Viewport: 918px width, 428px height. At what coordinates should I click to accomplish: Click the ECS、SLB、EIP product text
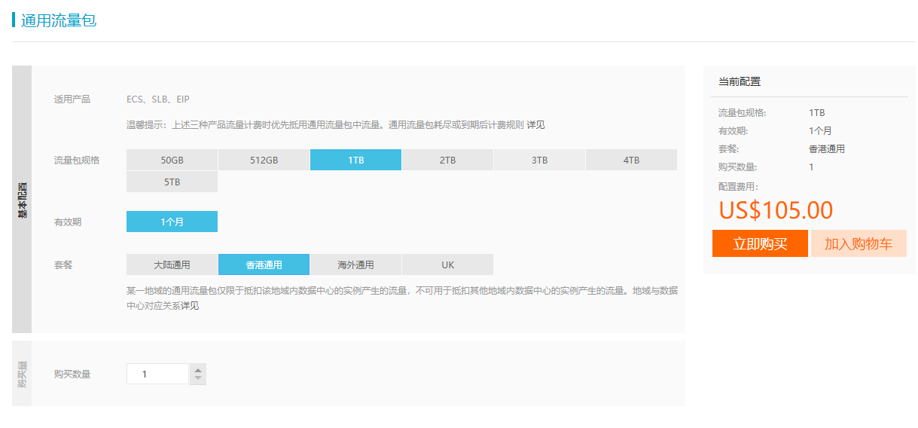pos(158,99)
